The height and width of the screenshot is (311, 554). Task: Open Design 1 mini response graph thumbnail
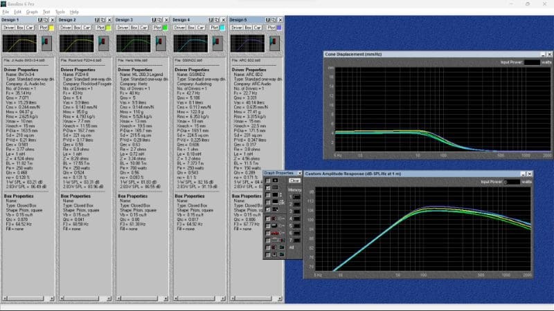[x=20, y=44]
